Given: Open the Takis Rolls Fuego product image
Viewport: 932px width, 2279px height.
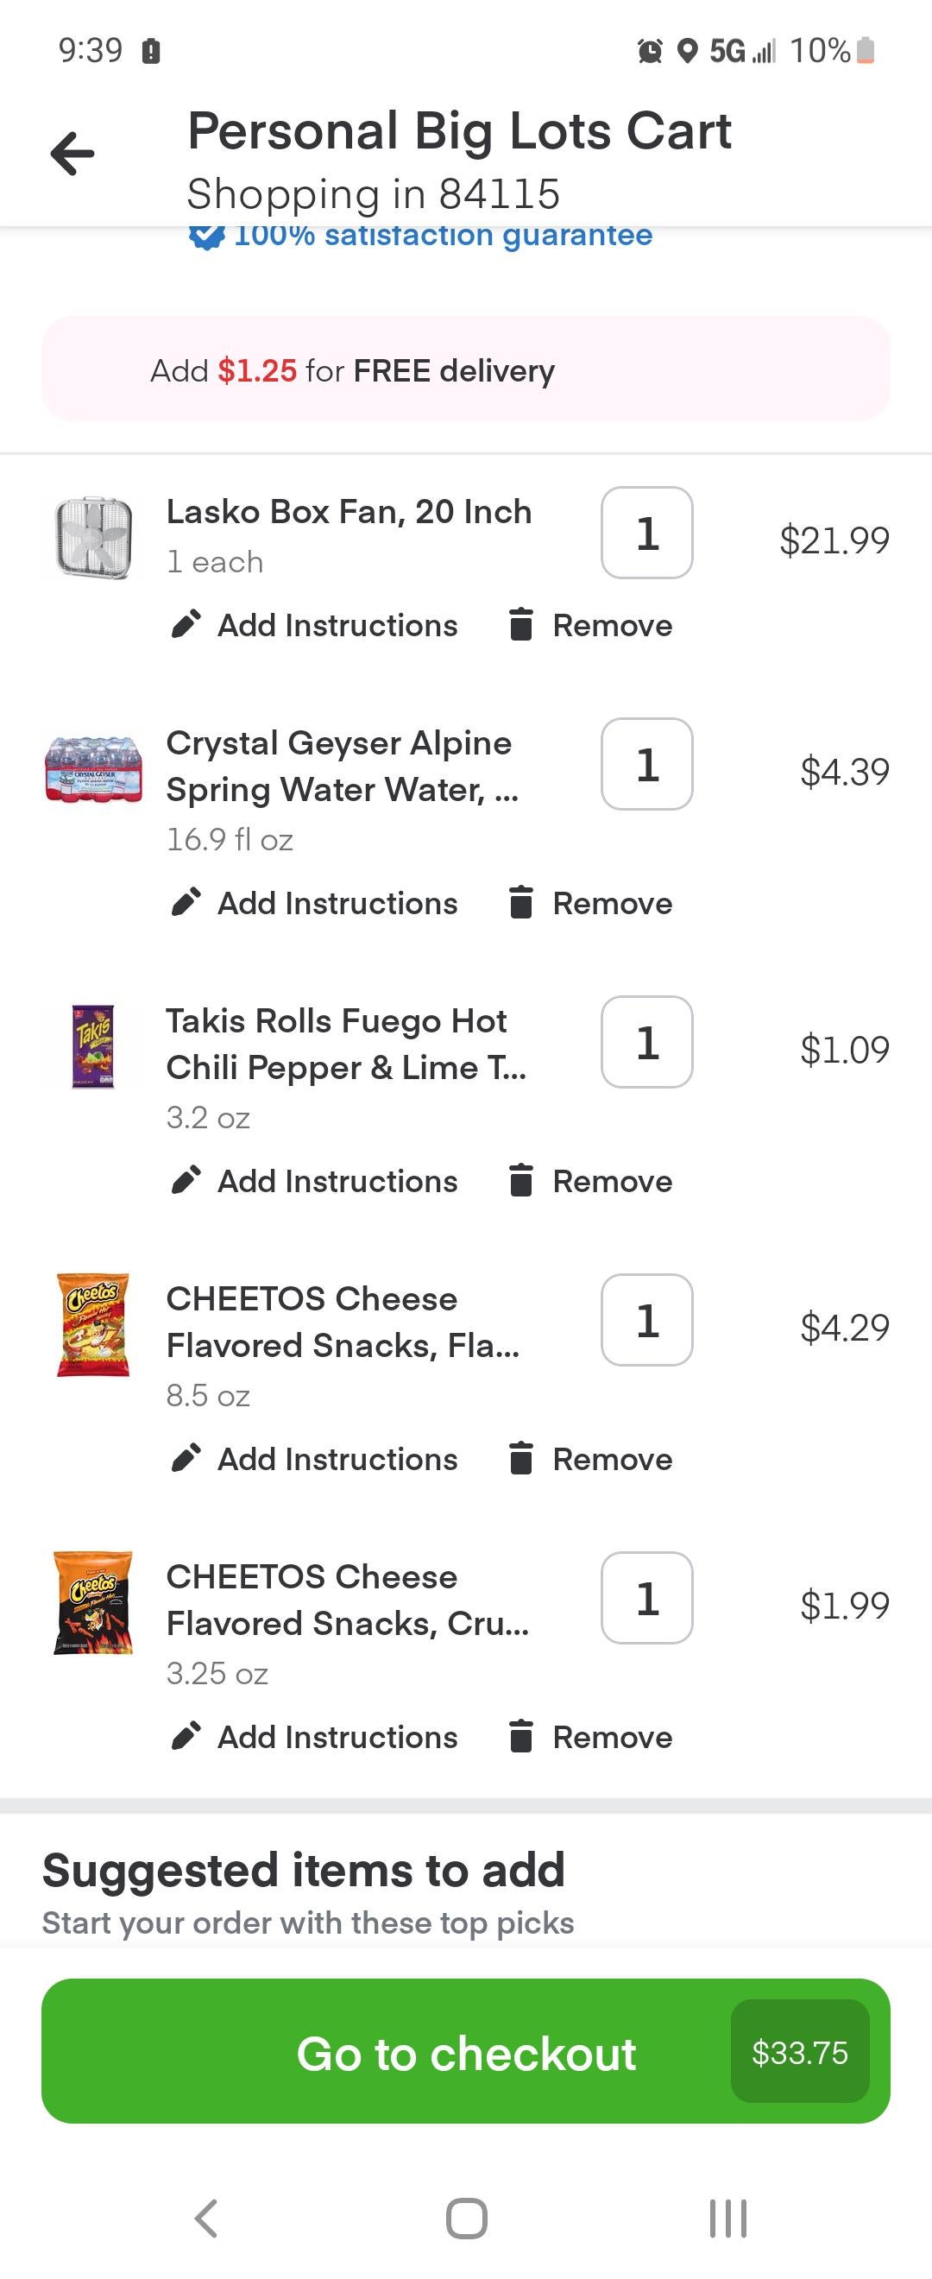Looking at the screenshot, I should coord(93,1045).
